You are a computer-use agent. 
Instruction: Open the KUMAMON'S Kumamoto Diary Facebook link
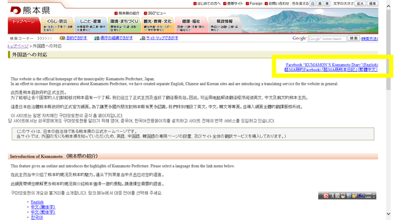tap(332, 65)
